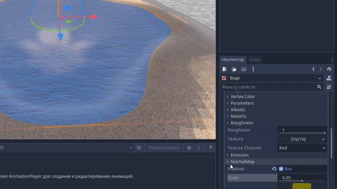
Task: Open the Водя object selector dropdown
Action: tap(272, 78)
